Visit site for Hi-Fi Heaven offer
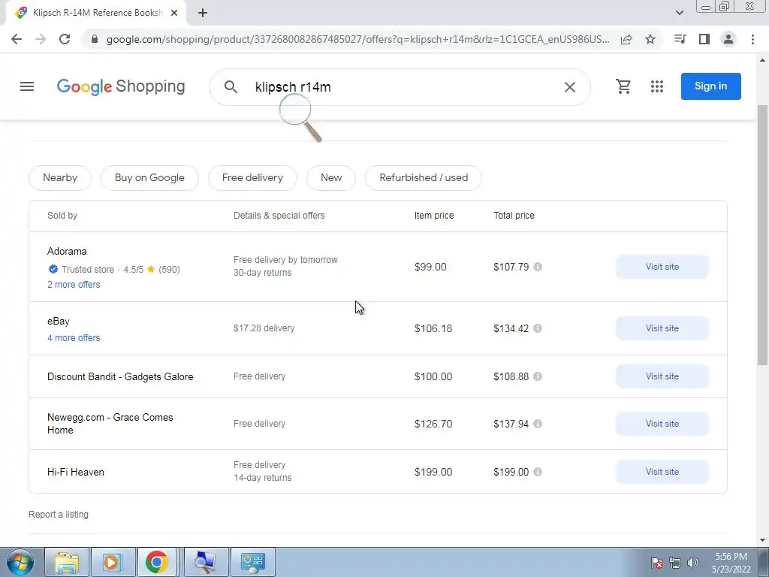The image size is (769, 577). click(x=662, y=472)
